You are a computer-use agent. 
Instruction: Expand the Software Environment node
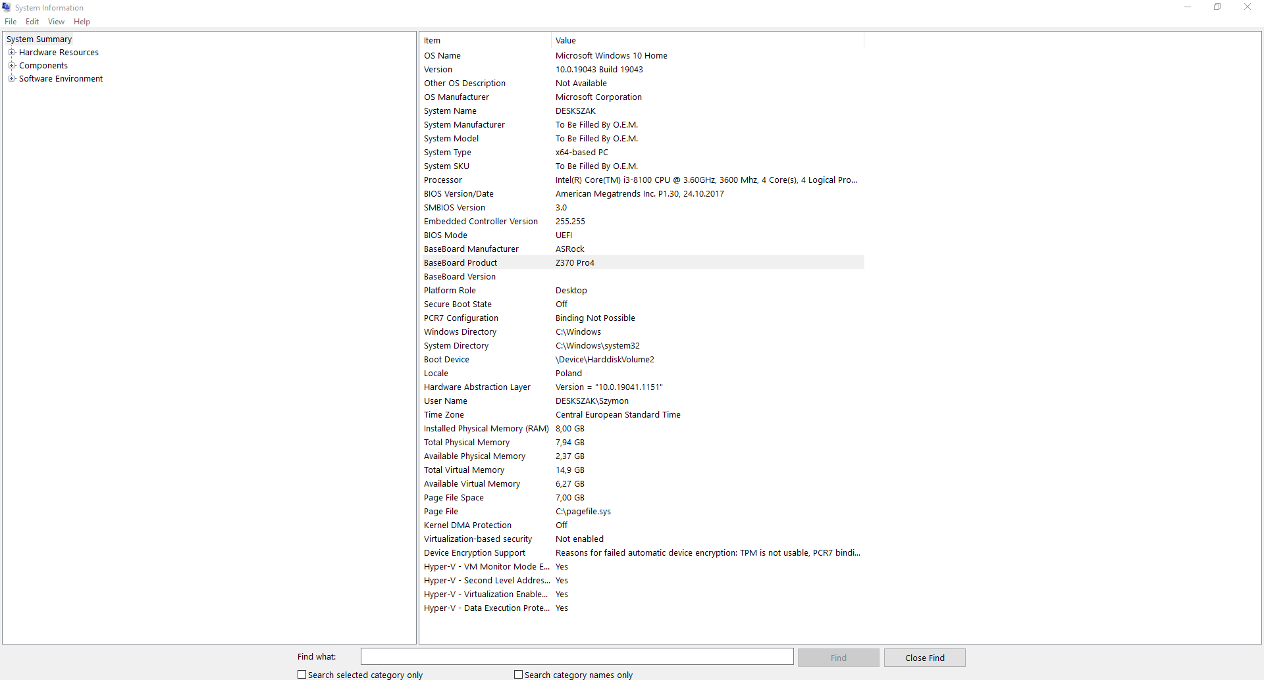[x=11, y=79]
